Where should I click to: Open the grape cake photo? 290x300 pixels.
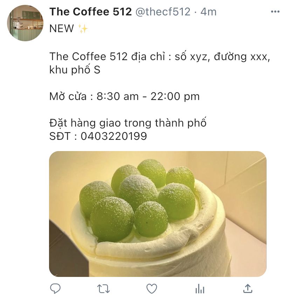coord(158,214)
